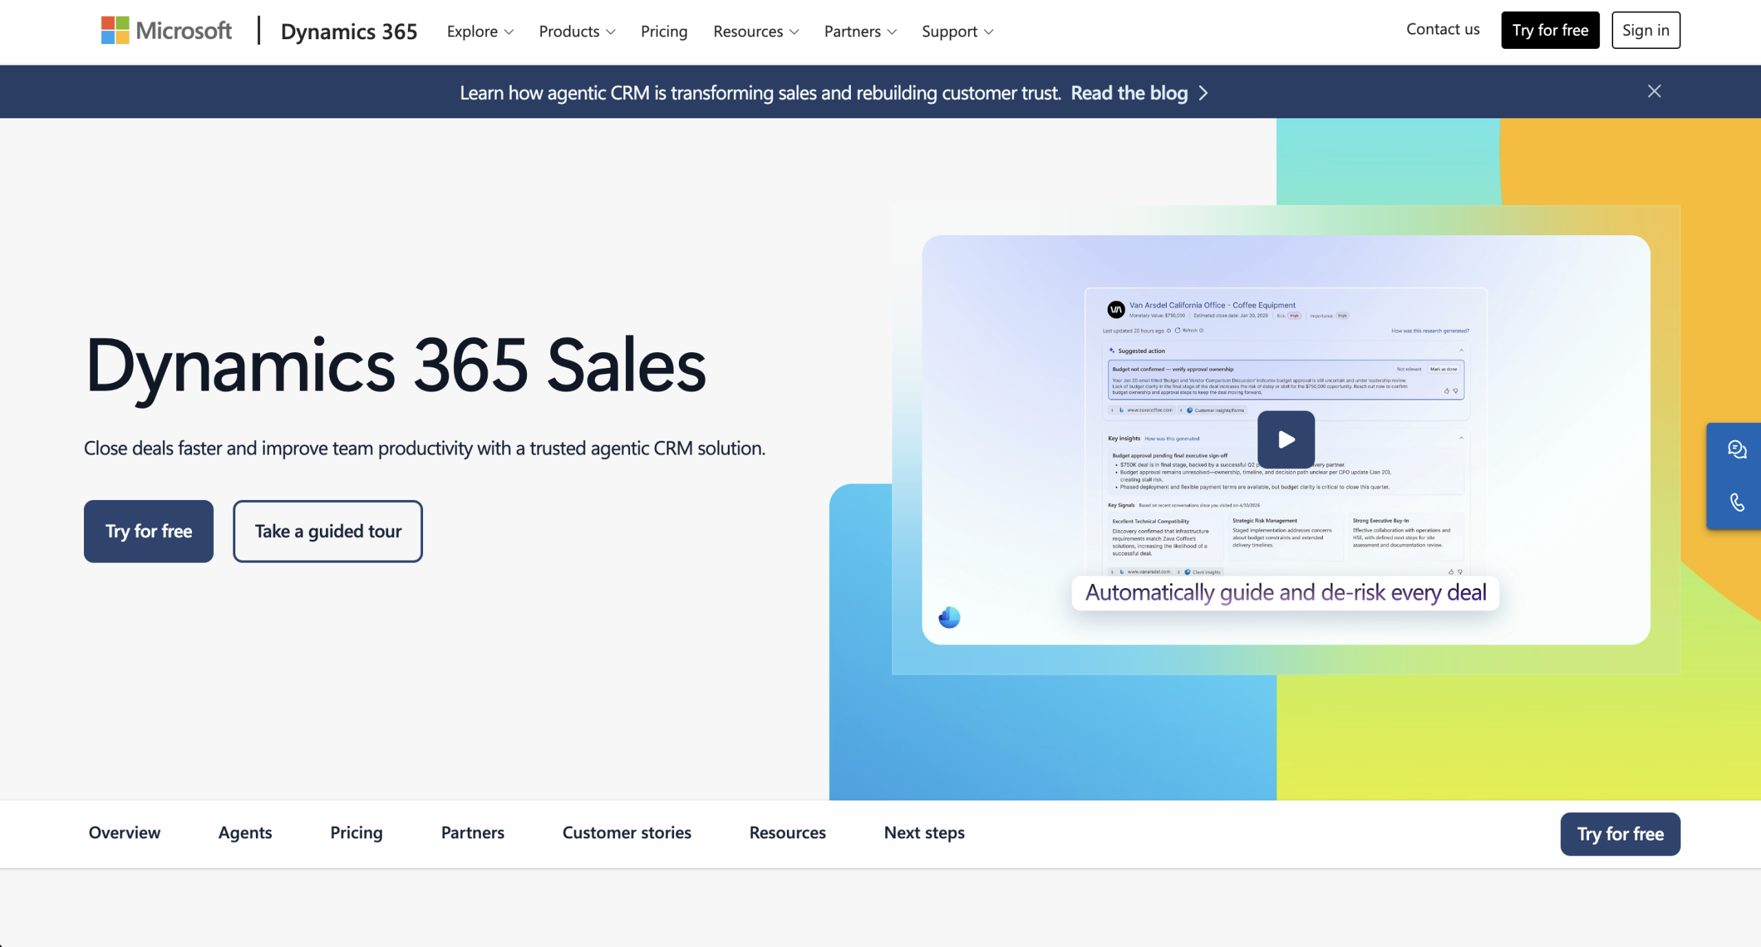Open the Read the blog link
Image resolution: width=1761 pixels, height=947 pixels.
click(x=1129, y=93)
